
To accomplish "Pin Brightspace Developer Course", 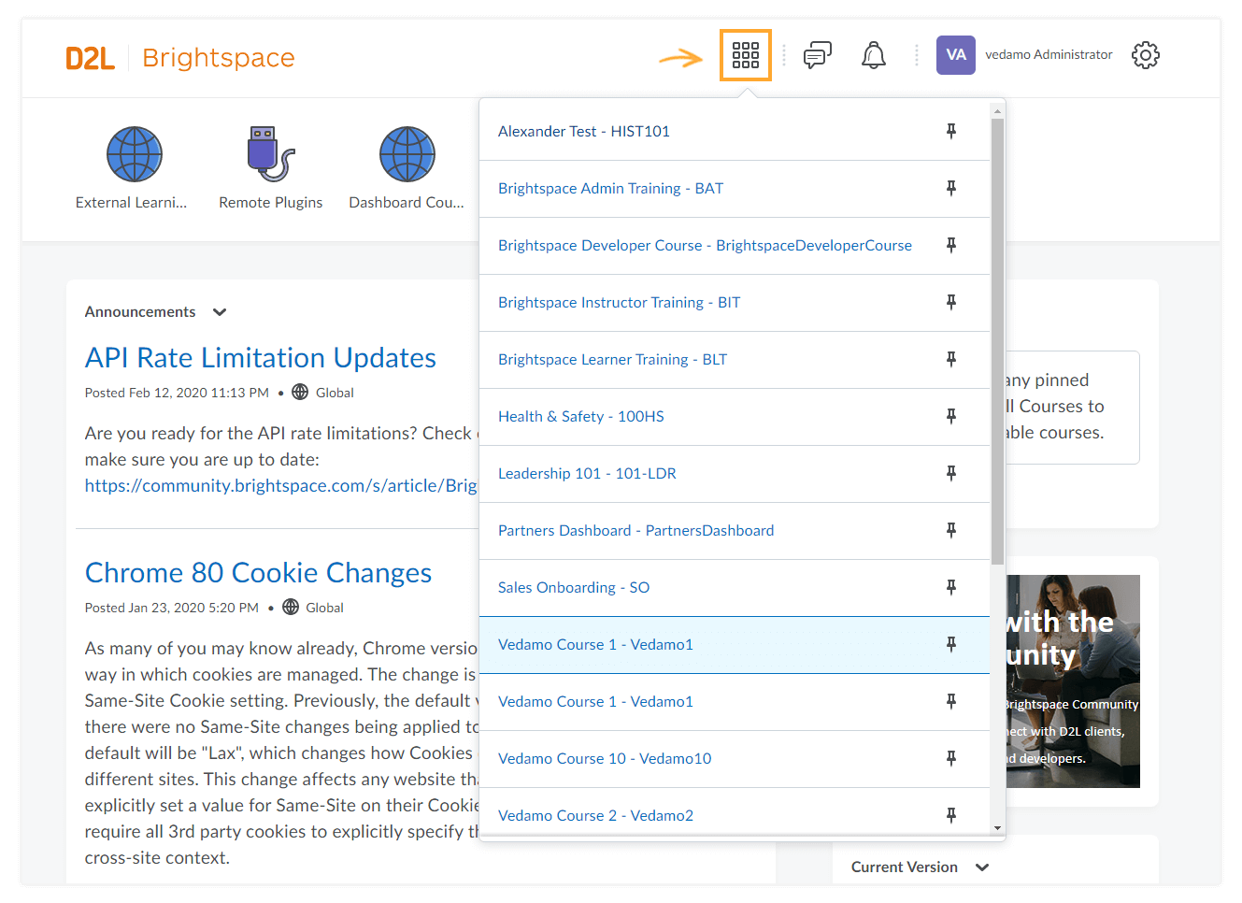I will coord(950,245).
